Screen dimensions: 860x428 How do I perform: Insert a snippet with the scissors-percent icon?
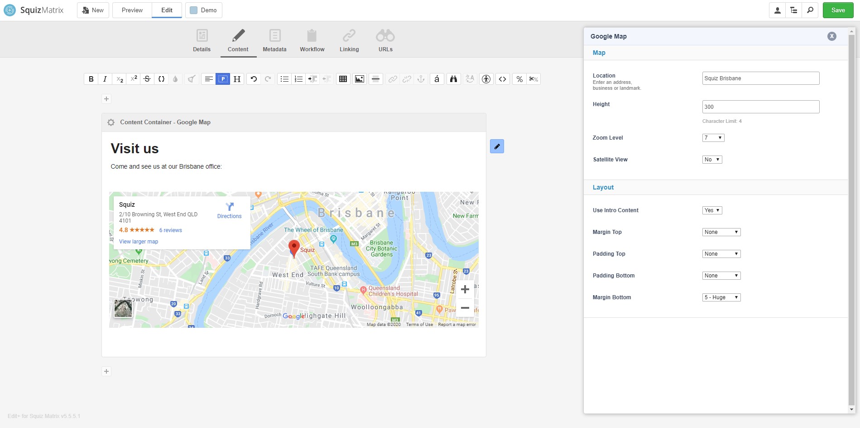533,79
